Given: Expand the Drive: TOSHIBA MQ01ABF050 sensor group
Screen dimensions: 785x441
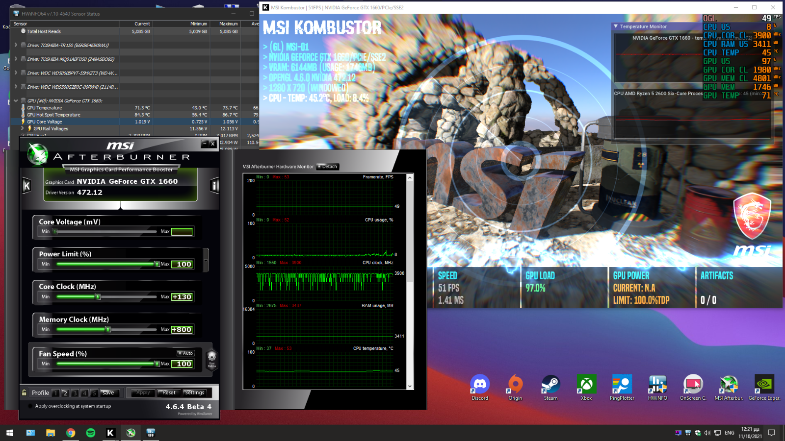Looking at the screenshot, I should click(16, 59).
